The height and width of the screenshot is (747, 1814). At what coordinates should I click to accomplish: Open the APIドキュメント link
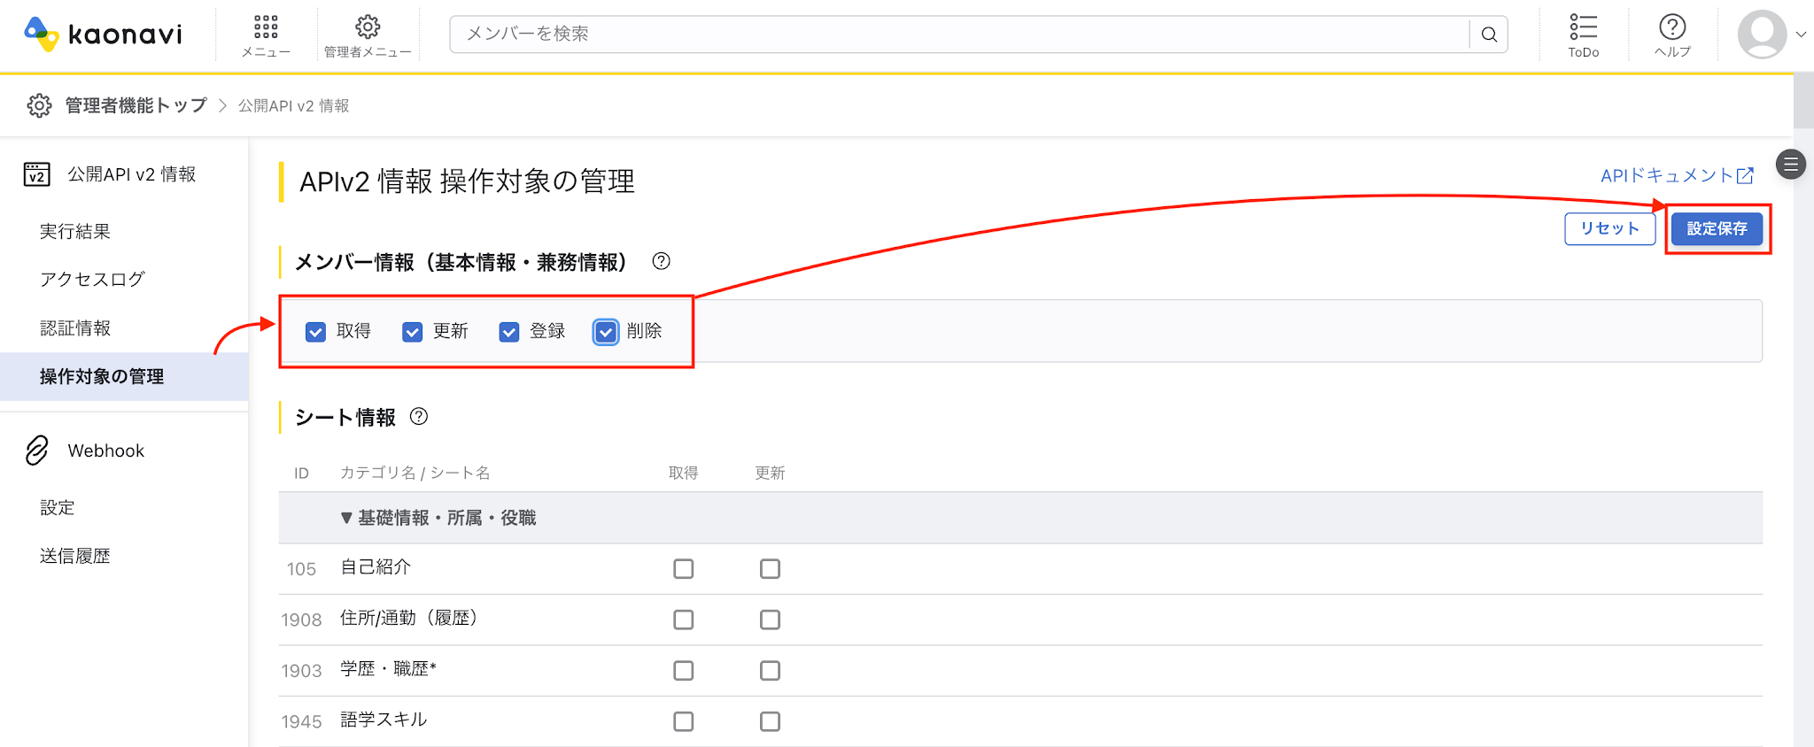1677,175
